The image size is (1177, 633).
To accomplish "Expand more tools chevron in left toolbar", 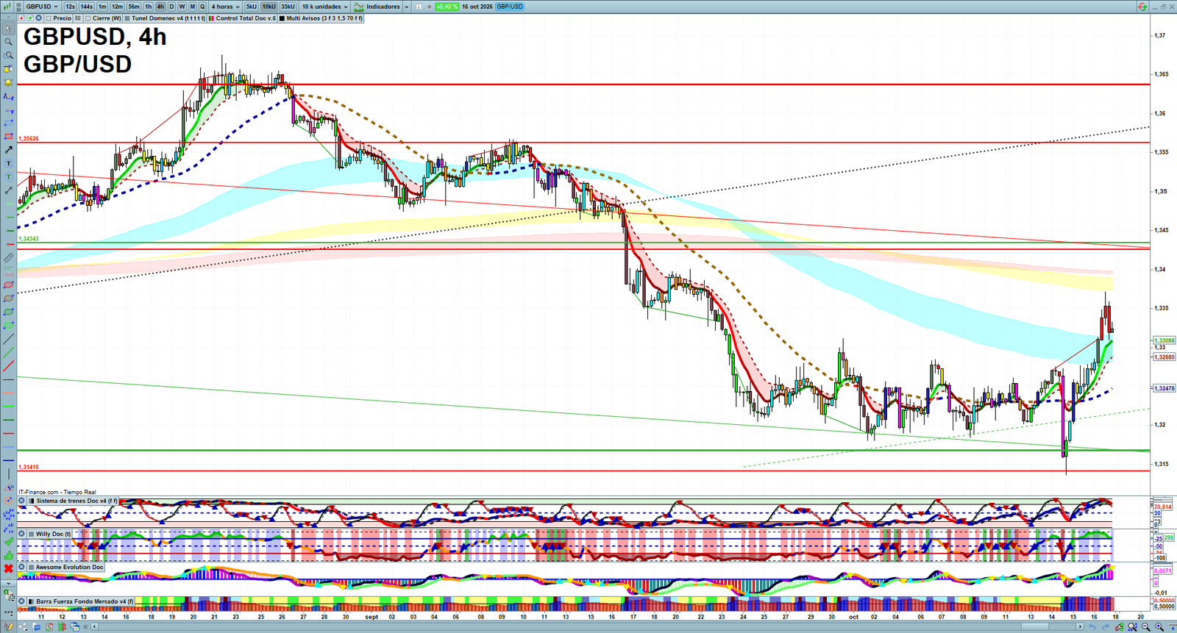I will (8, 583).
